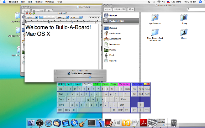The image size is (205, 128).
Task: Open Applications folder in MacBook window
Action: [x=155, y=19]
